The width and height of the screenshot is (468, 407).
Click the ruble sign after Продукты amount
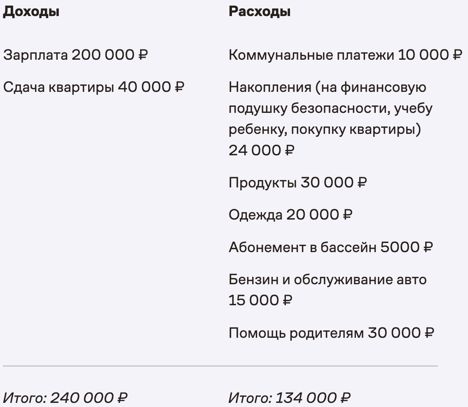(x=362, y=182)
